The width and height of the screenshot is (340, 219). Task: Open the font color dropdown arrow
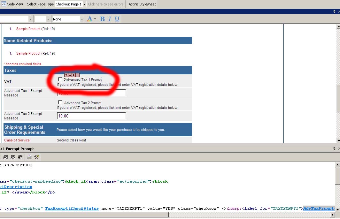pyautogui.click(x=95, y=19)
